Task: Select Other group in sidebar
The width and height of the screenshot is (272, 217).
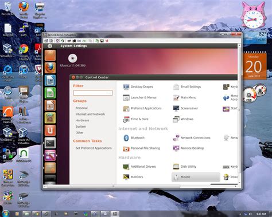Action: 79,133
